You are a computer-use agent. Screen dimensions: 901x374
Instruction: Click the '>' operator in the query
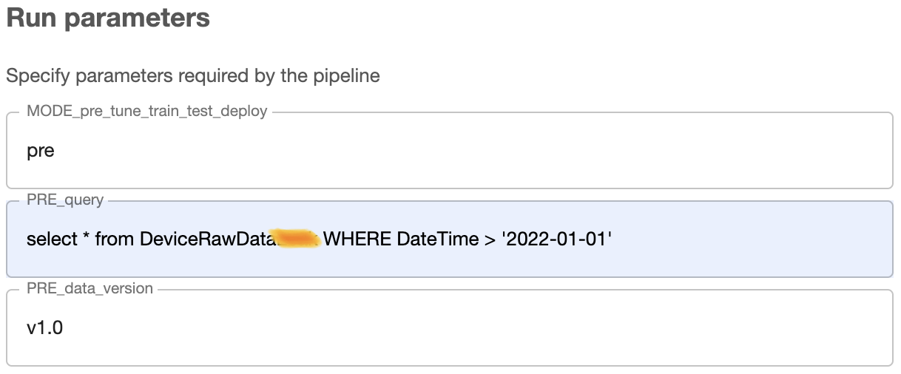coord(490,239)
